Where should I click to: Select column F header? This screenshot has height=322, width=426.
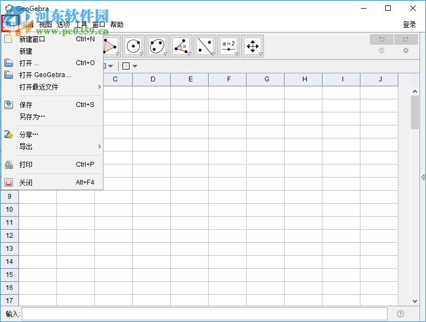tap(229, 79)
